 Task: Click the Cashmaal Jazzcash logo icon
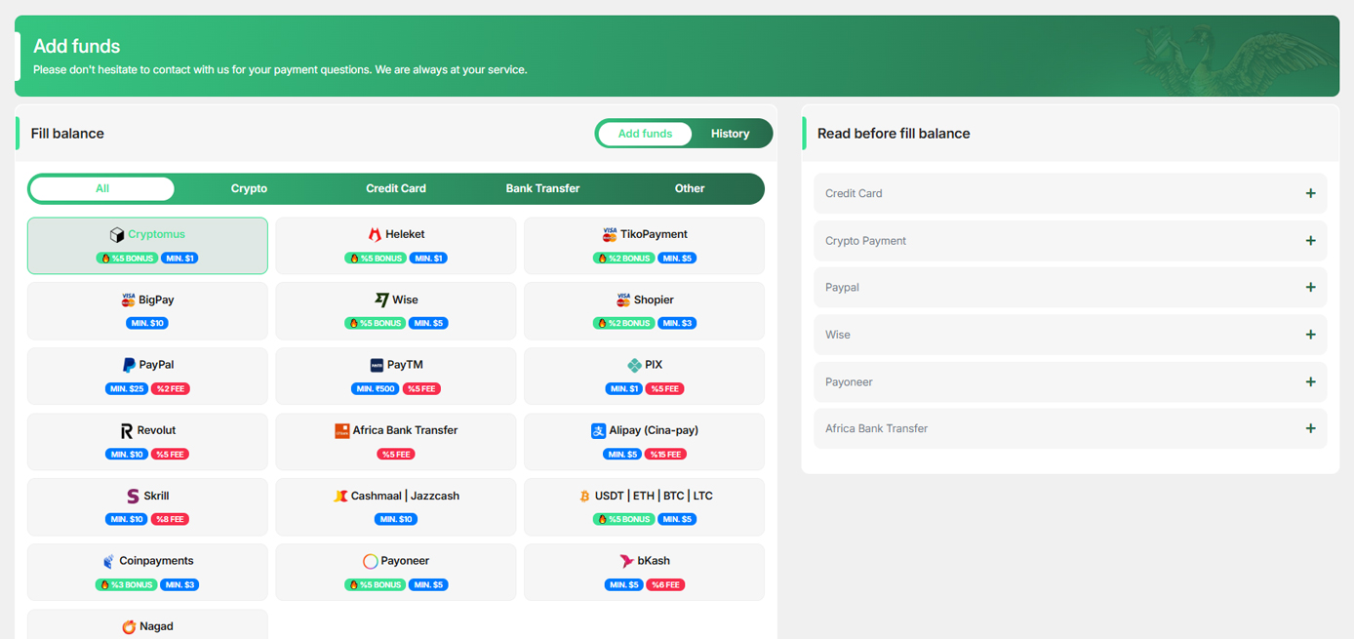[x=339, y=496]
